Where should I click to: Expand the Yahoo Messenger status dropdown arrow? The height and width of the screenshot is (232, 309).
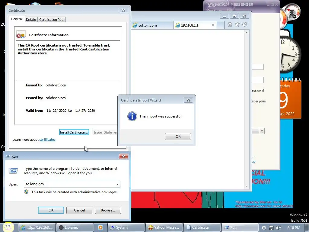[x=262, y=131]
